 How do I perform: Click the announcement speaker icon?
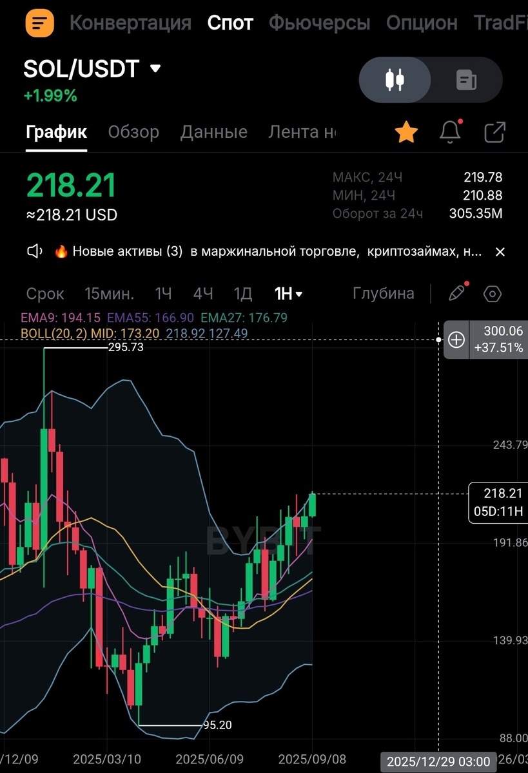tap(34, 252)
